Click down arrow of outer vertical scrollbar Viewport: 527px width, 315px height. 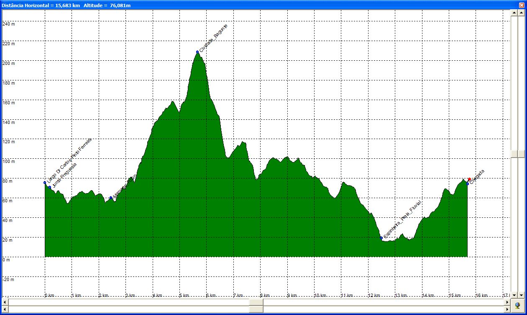[x=522, y=294]
